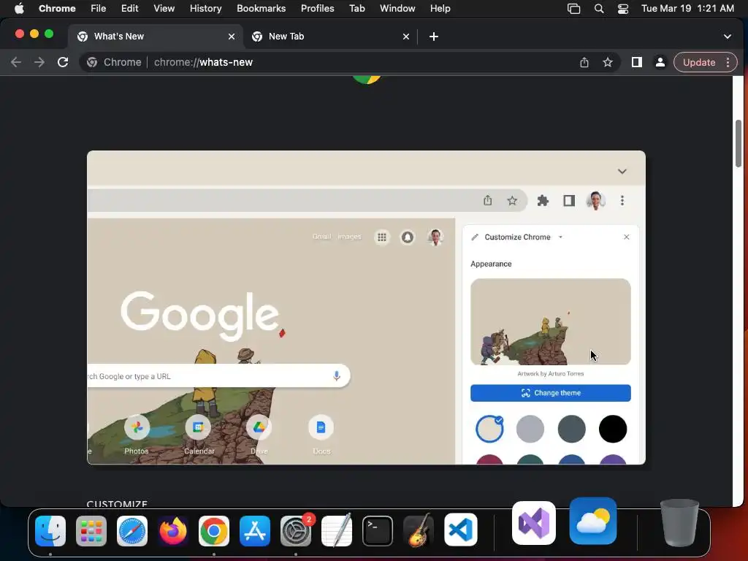Click the Images link in the illustration
Viewport: 748px width, 561px height.
tap(349, 237)
